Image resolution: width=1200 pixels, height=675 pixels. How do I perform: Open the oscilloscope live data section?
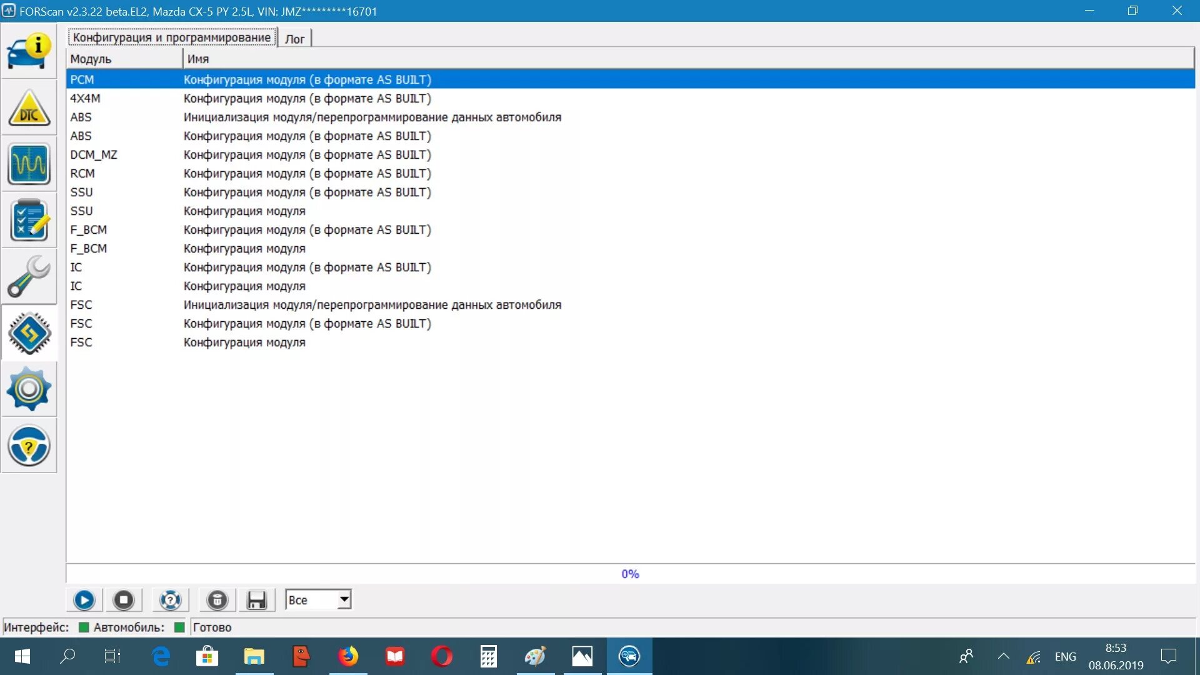click(x=29, y=164)
